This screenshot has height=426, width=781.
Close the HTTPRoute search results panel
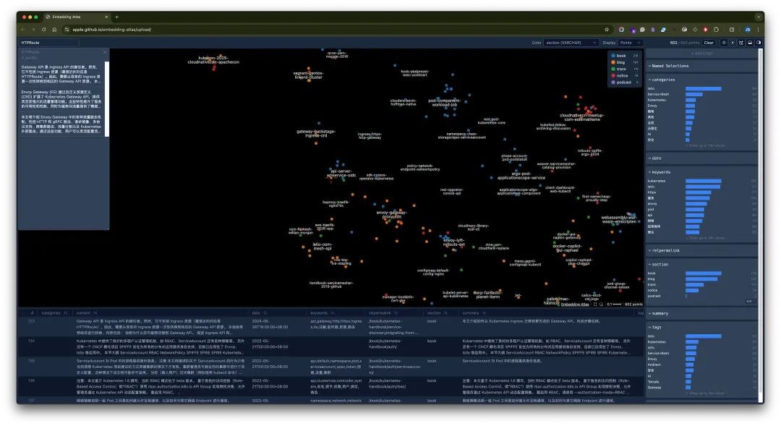click(x=105, y=52)
